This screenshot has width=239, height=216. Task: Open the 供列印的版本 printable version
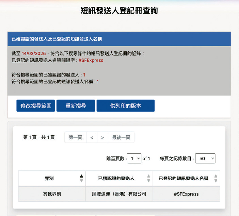coord(126,106)
